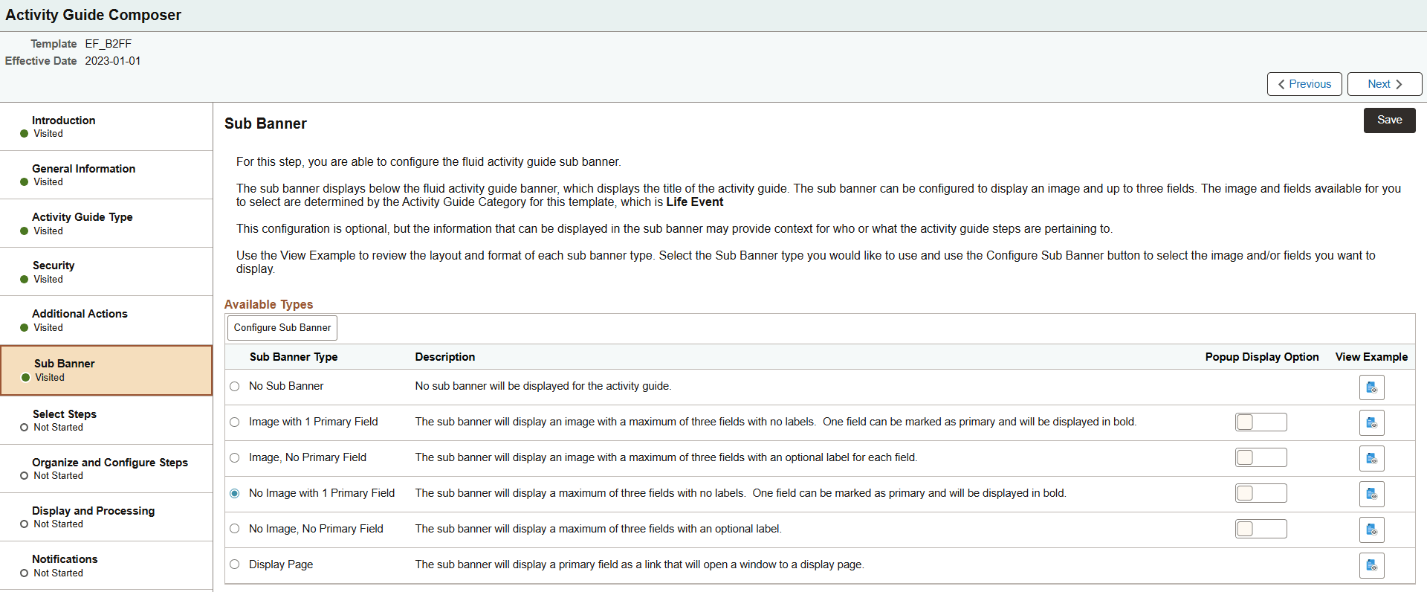The width and height of the screenshot is (1427, 592).
Task: Open View Example for Image with 1 Primary Field
Action: point(1371,423)
